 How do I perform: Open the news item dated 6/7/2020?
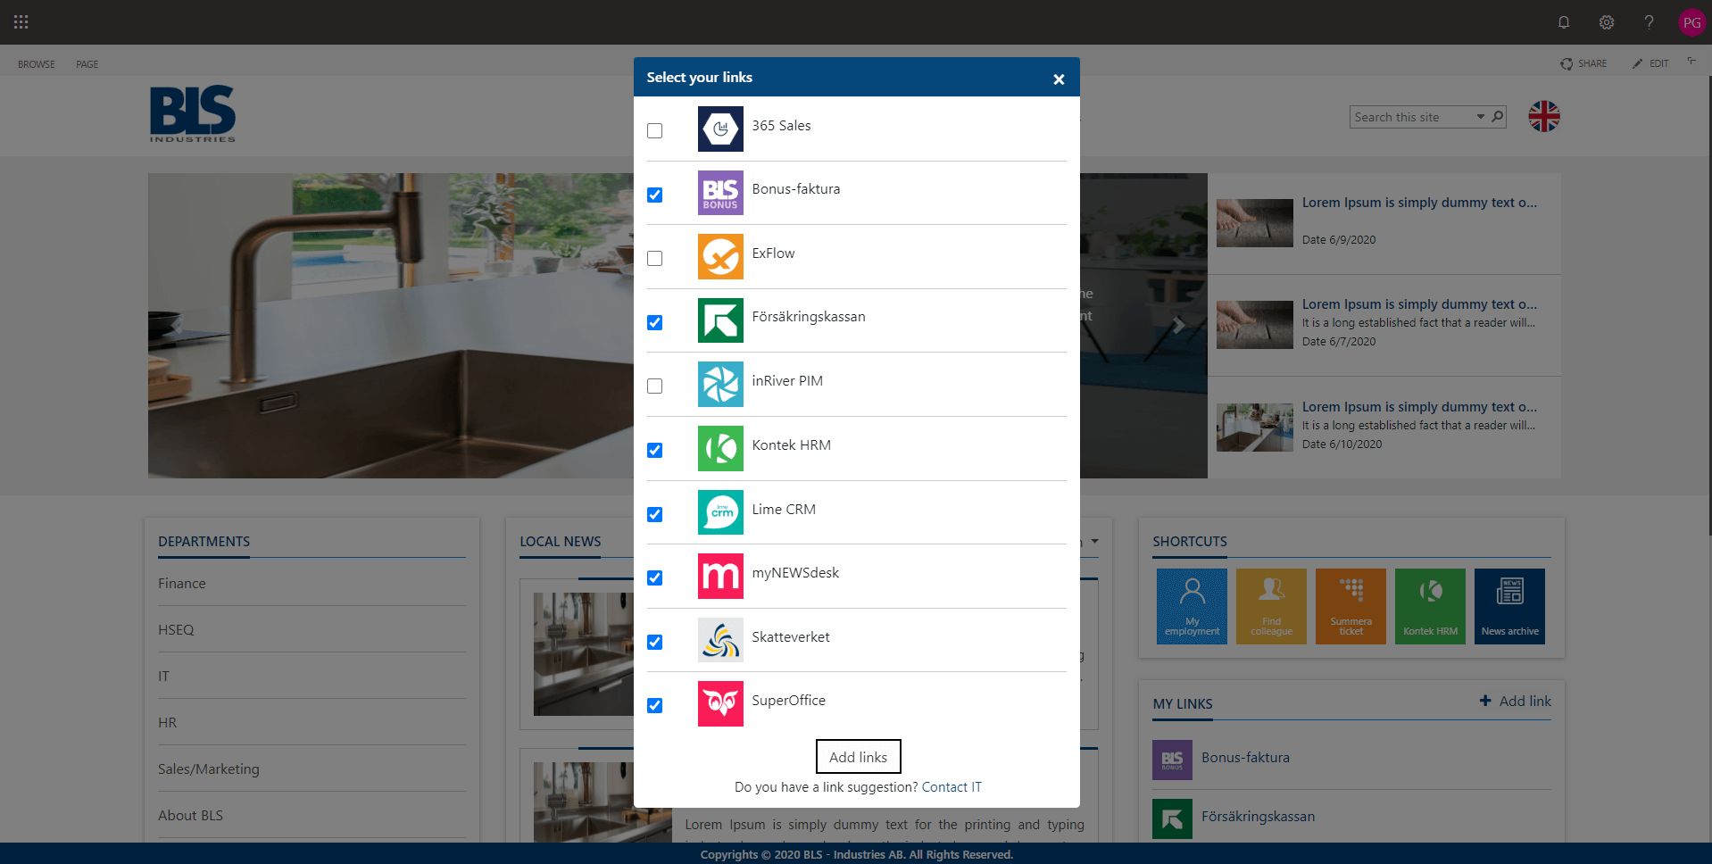(x=1384, y=325)
